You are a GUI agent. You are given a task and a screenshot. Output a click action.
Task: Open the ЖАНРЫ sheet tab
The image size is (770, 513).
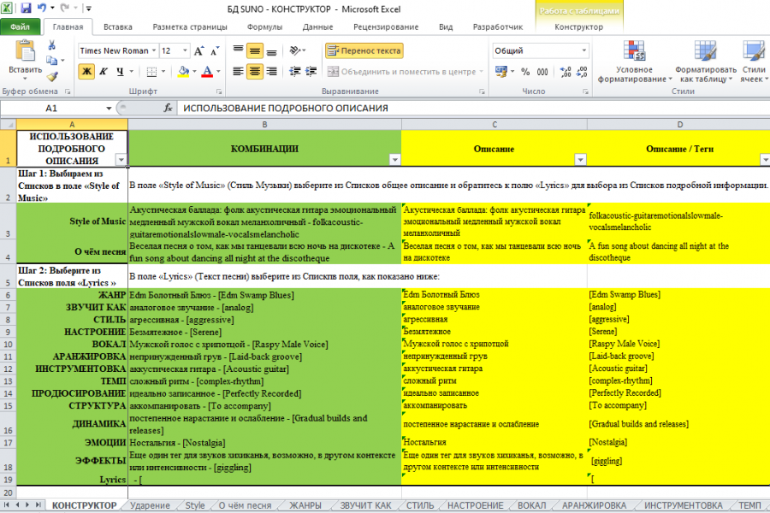click(305, 505)
